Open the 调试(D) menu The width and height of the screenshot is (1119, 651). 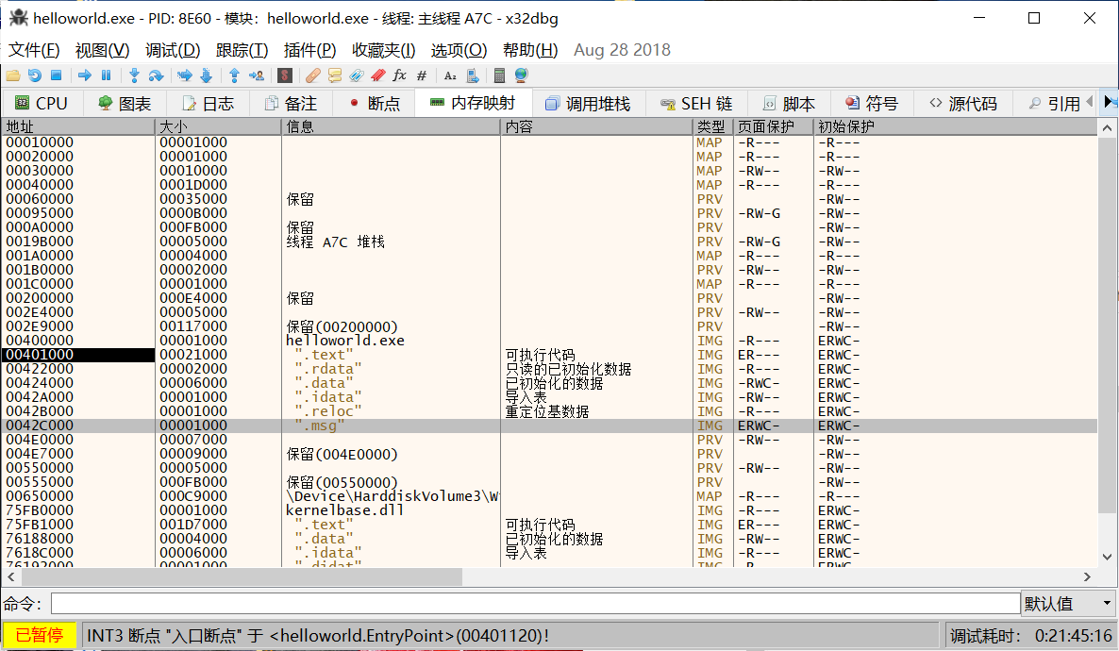[173, 50]
